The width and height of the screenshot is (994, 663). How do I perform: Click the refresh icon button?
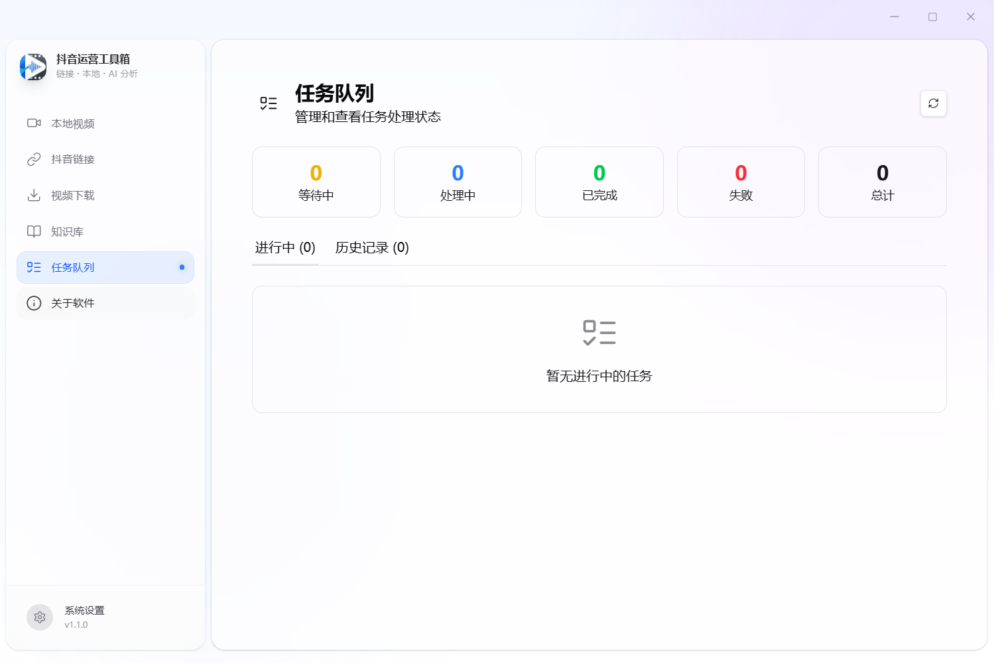933,103
